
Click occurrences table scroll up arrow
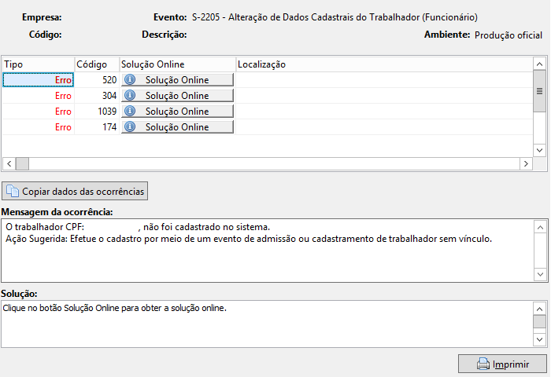coord(539,64)
